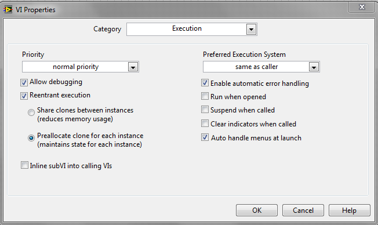Toggle Enable automatic error handling checkbox

205,83
